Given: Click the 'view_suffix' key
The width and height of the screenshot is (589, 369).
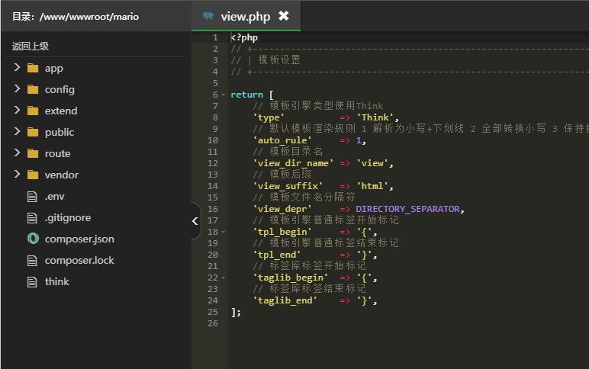Looking at the screenshot, I should (288, 186).
